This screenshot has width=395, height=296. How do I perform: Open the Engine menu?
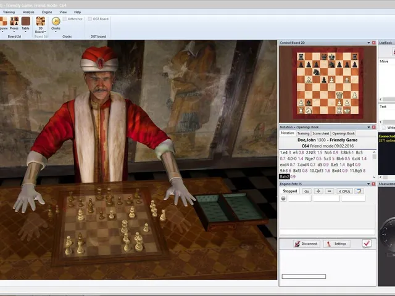pos(47,12)
